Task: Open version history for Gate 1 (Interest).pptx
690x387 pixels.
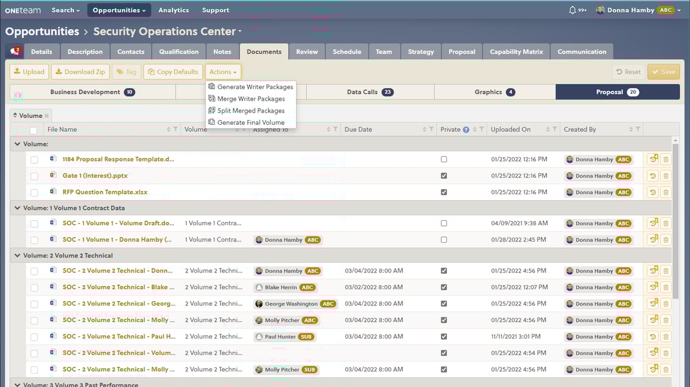Action: tap(652, 175)
